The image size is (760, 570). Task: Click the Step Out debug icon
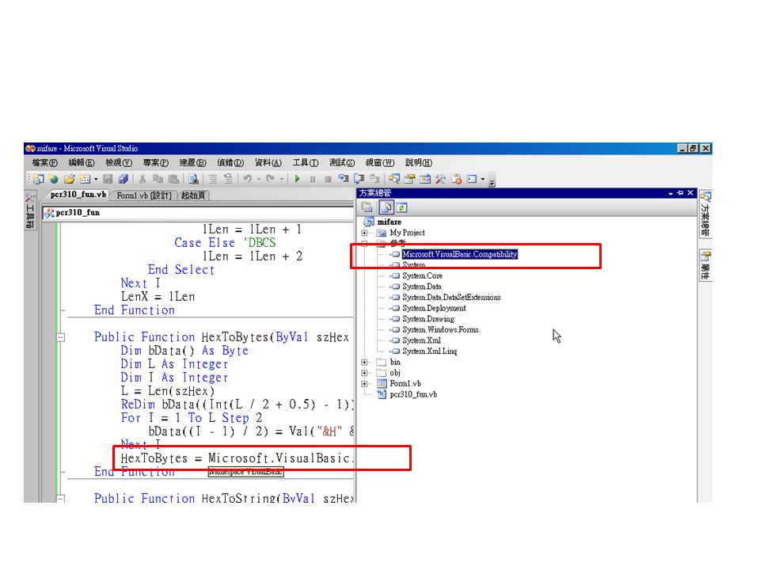pos(374,179)
